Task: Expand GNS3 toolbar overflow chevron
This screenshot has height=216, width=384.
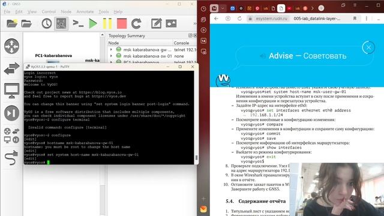Action: click(x=194, y=23)
